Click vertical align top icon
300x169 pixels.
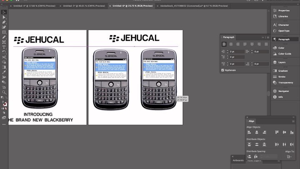click(276, 132)
